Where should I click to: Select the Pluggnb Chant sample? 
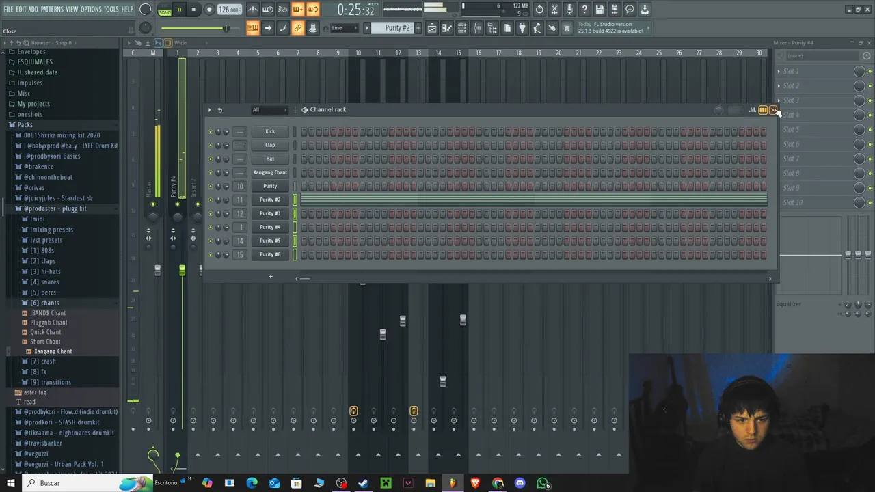pos(49,323)
